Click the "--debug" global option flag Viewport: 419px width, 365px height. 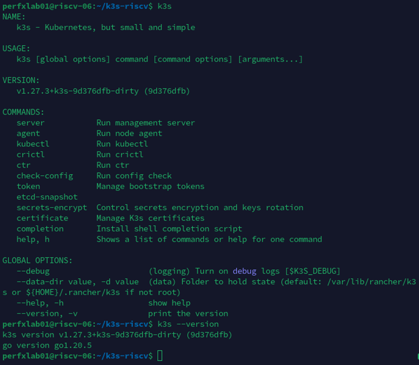(x=33, y=271)
